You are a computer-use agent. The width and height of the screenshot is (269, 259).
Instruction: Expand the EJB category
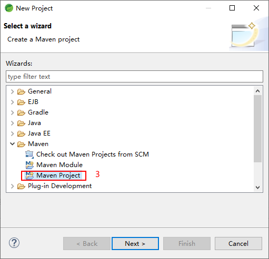point(12,102)
